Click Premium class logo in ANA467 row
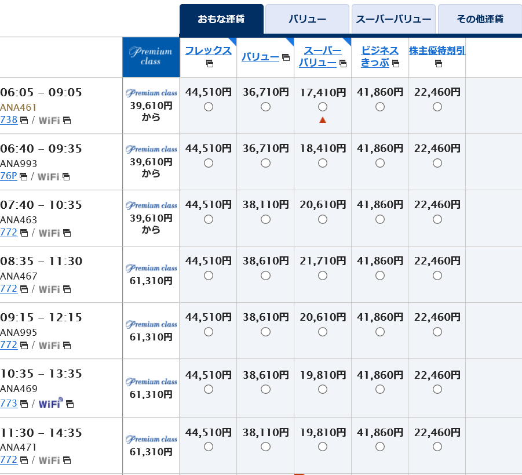Viewport: 522px width, 475px height. (151, 268)
